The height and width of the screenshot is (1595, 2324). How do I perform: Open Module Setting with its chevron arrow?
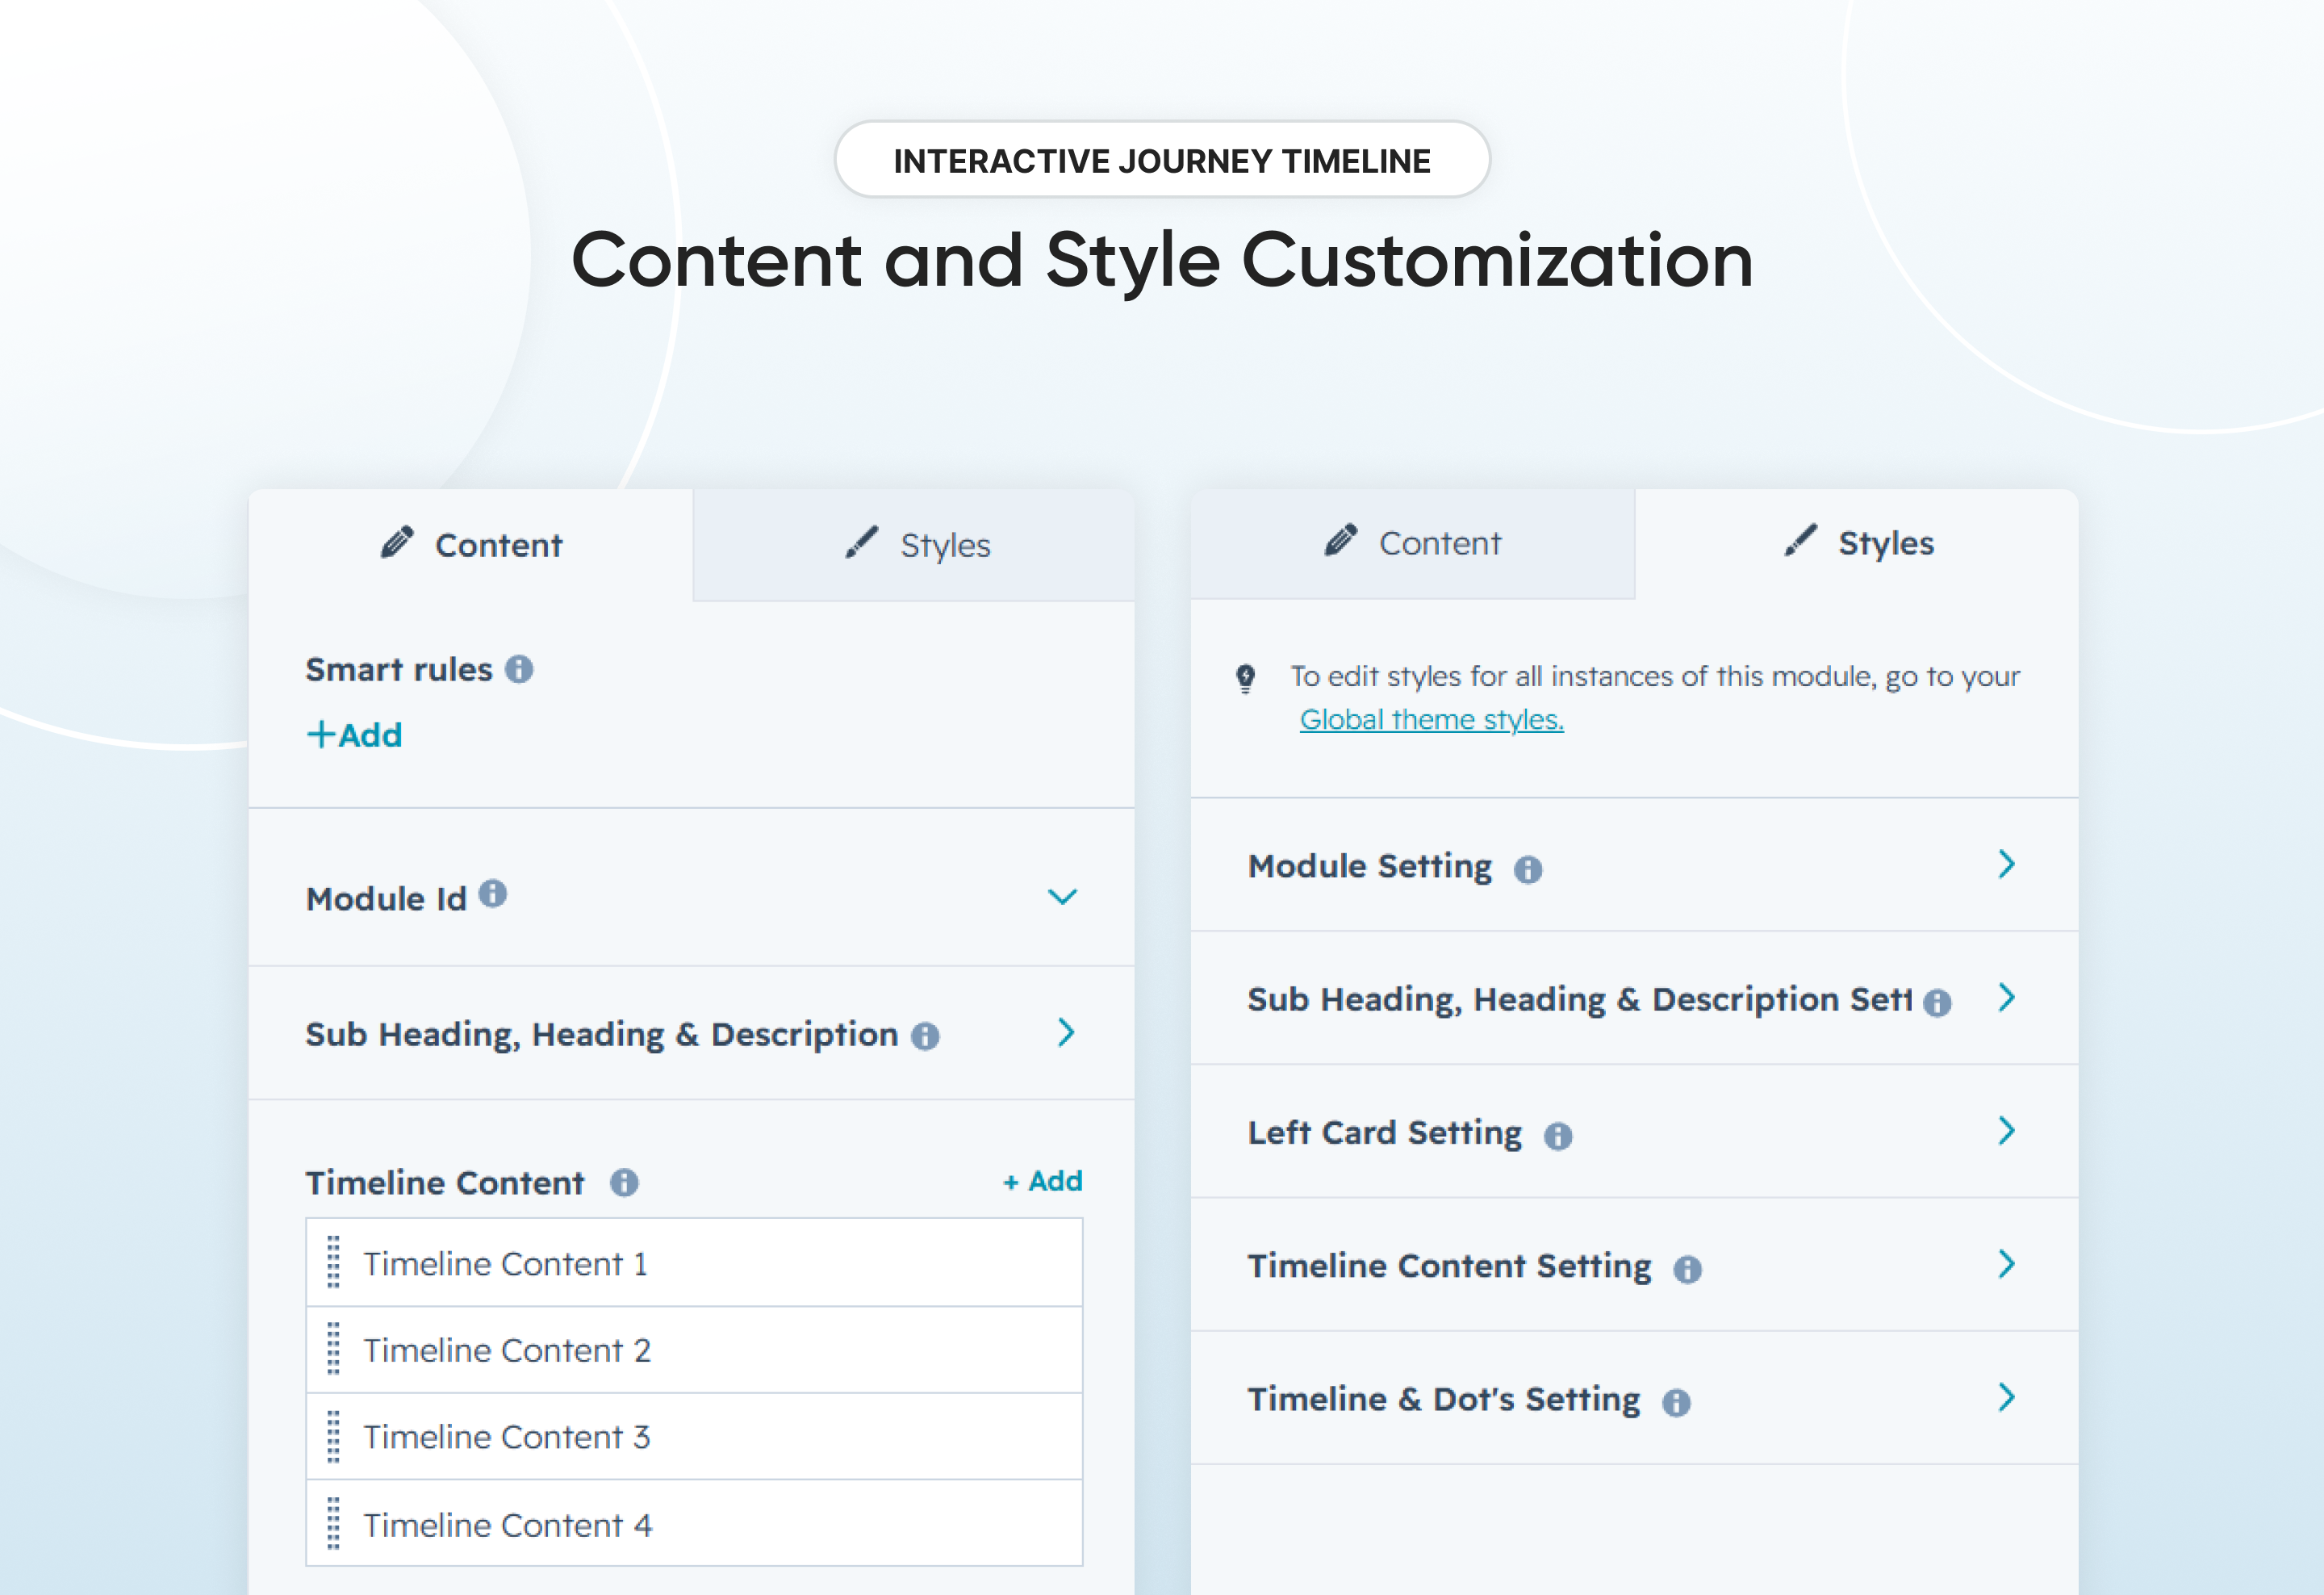pyautogui.click(x=2007, y=864)
